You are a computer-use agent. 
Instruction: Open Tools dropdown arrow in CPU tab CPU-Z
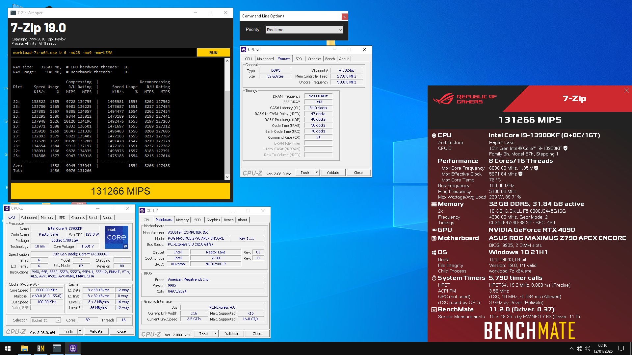[x=80, y=331]
